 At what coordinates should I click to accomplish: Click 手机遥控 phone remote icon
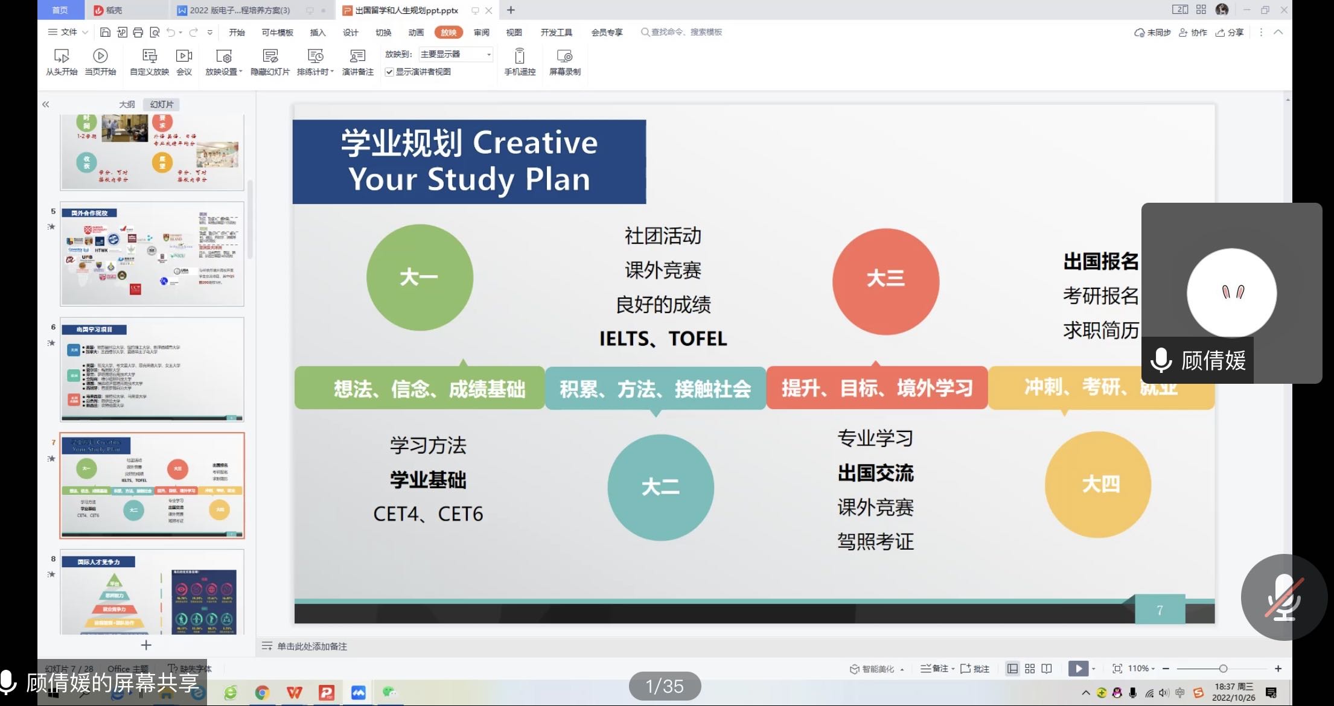(519, 57)
